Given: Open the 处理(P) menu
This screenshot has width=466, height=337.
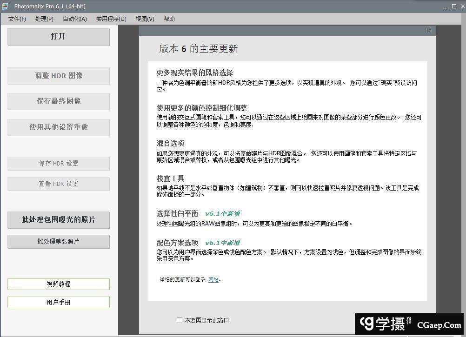Looking at the screenshot, I should tap(44, 19).
